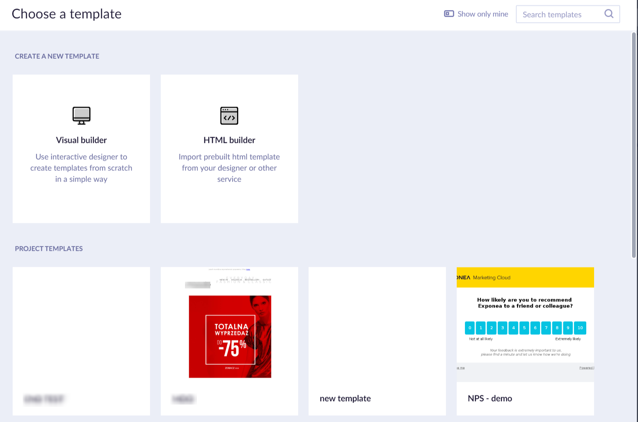This screenshot has width=638, height=422.
Task: Click the Marketing Cloud yellow header banner
Action: tap(525, 277)
